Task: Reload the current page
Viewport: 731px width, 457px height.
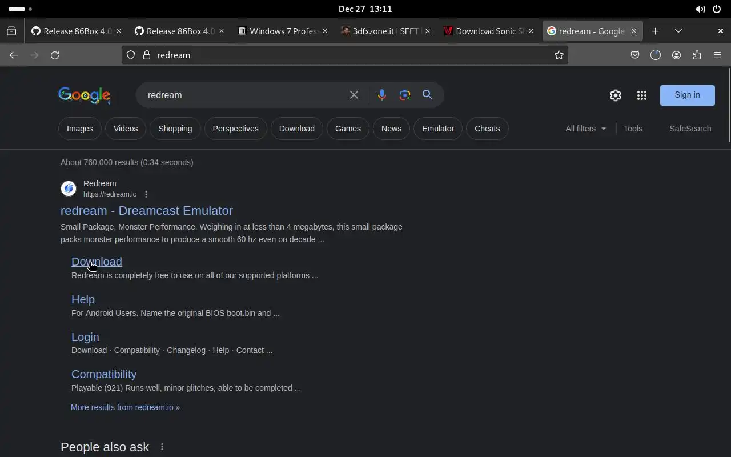Action: click(55, 55)
